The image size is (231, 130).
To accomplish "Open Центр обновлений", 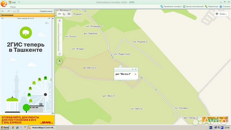I will click(x=193, y=6).
